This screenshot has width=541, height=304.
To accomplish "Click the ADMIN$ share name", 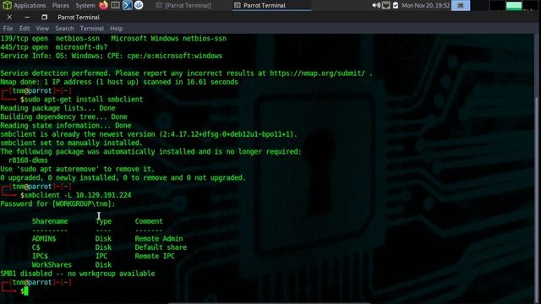I will [44, 238].
